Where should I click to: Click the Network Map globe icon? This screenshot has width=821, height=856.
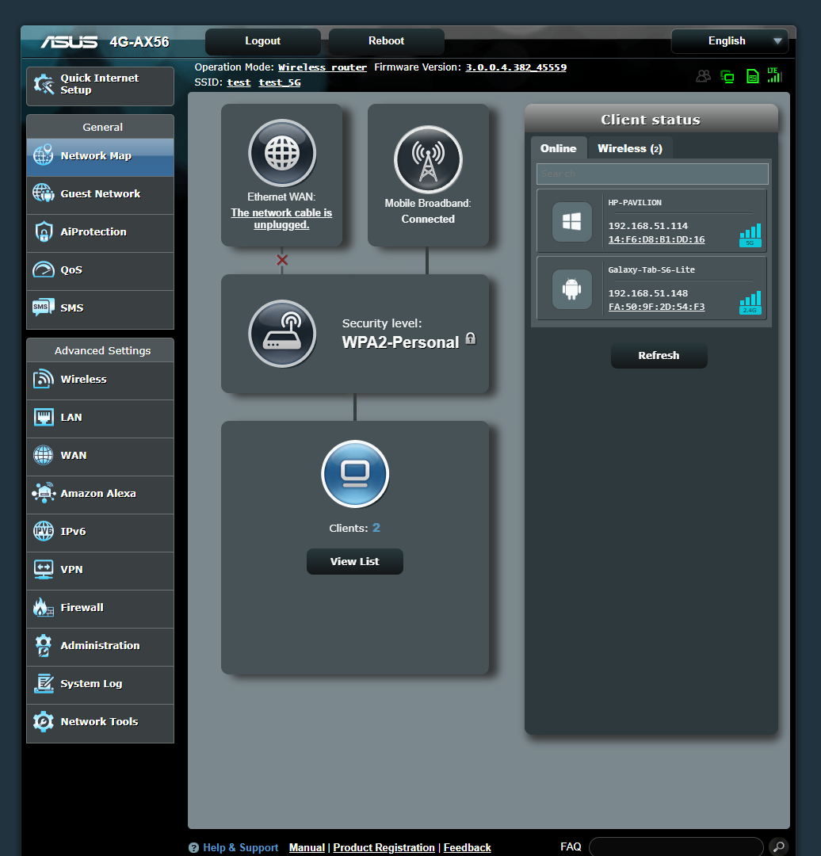pyautogui.click(x=43, y=155)
